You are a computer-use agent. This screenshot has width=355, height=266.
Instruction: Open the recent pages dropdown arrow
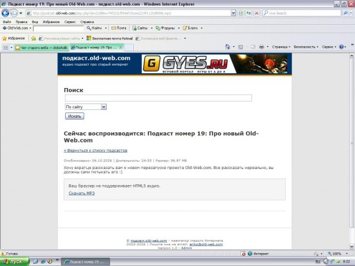(21, 13)
